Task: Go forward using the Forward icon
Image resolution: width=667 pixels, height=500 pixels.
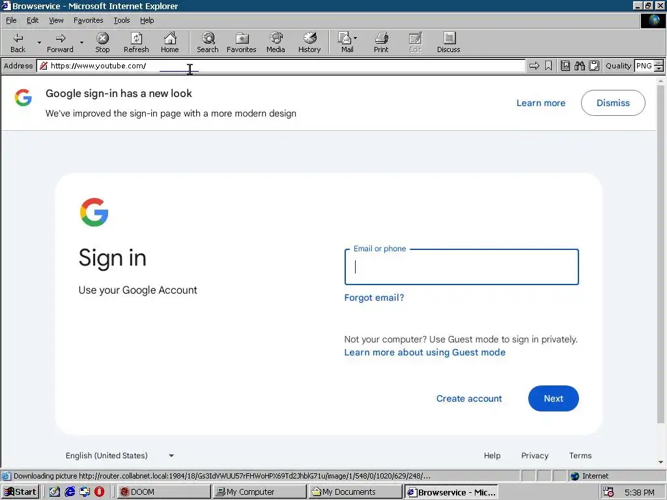Action: [60, 42]
